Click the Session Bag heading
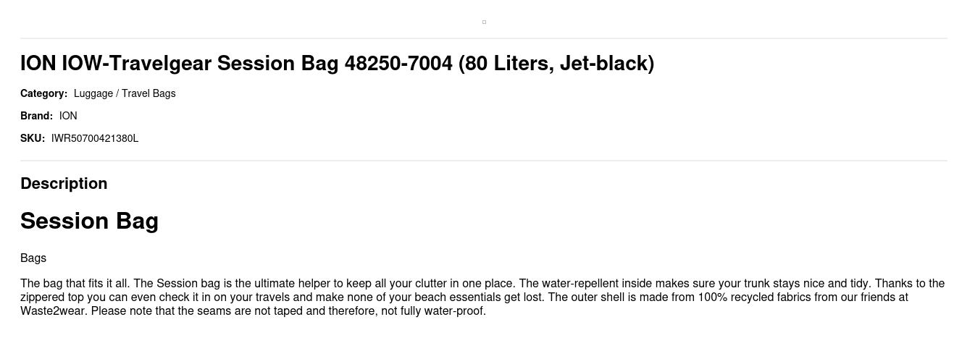Viewport: 962px width, 351px height. pyautogui.click(x=89, y=221)
